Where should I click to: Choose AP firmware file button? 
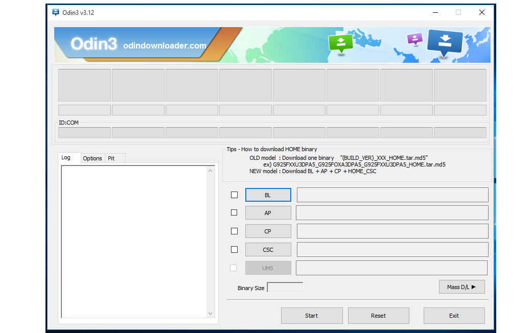point(268,213)
